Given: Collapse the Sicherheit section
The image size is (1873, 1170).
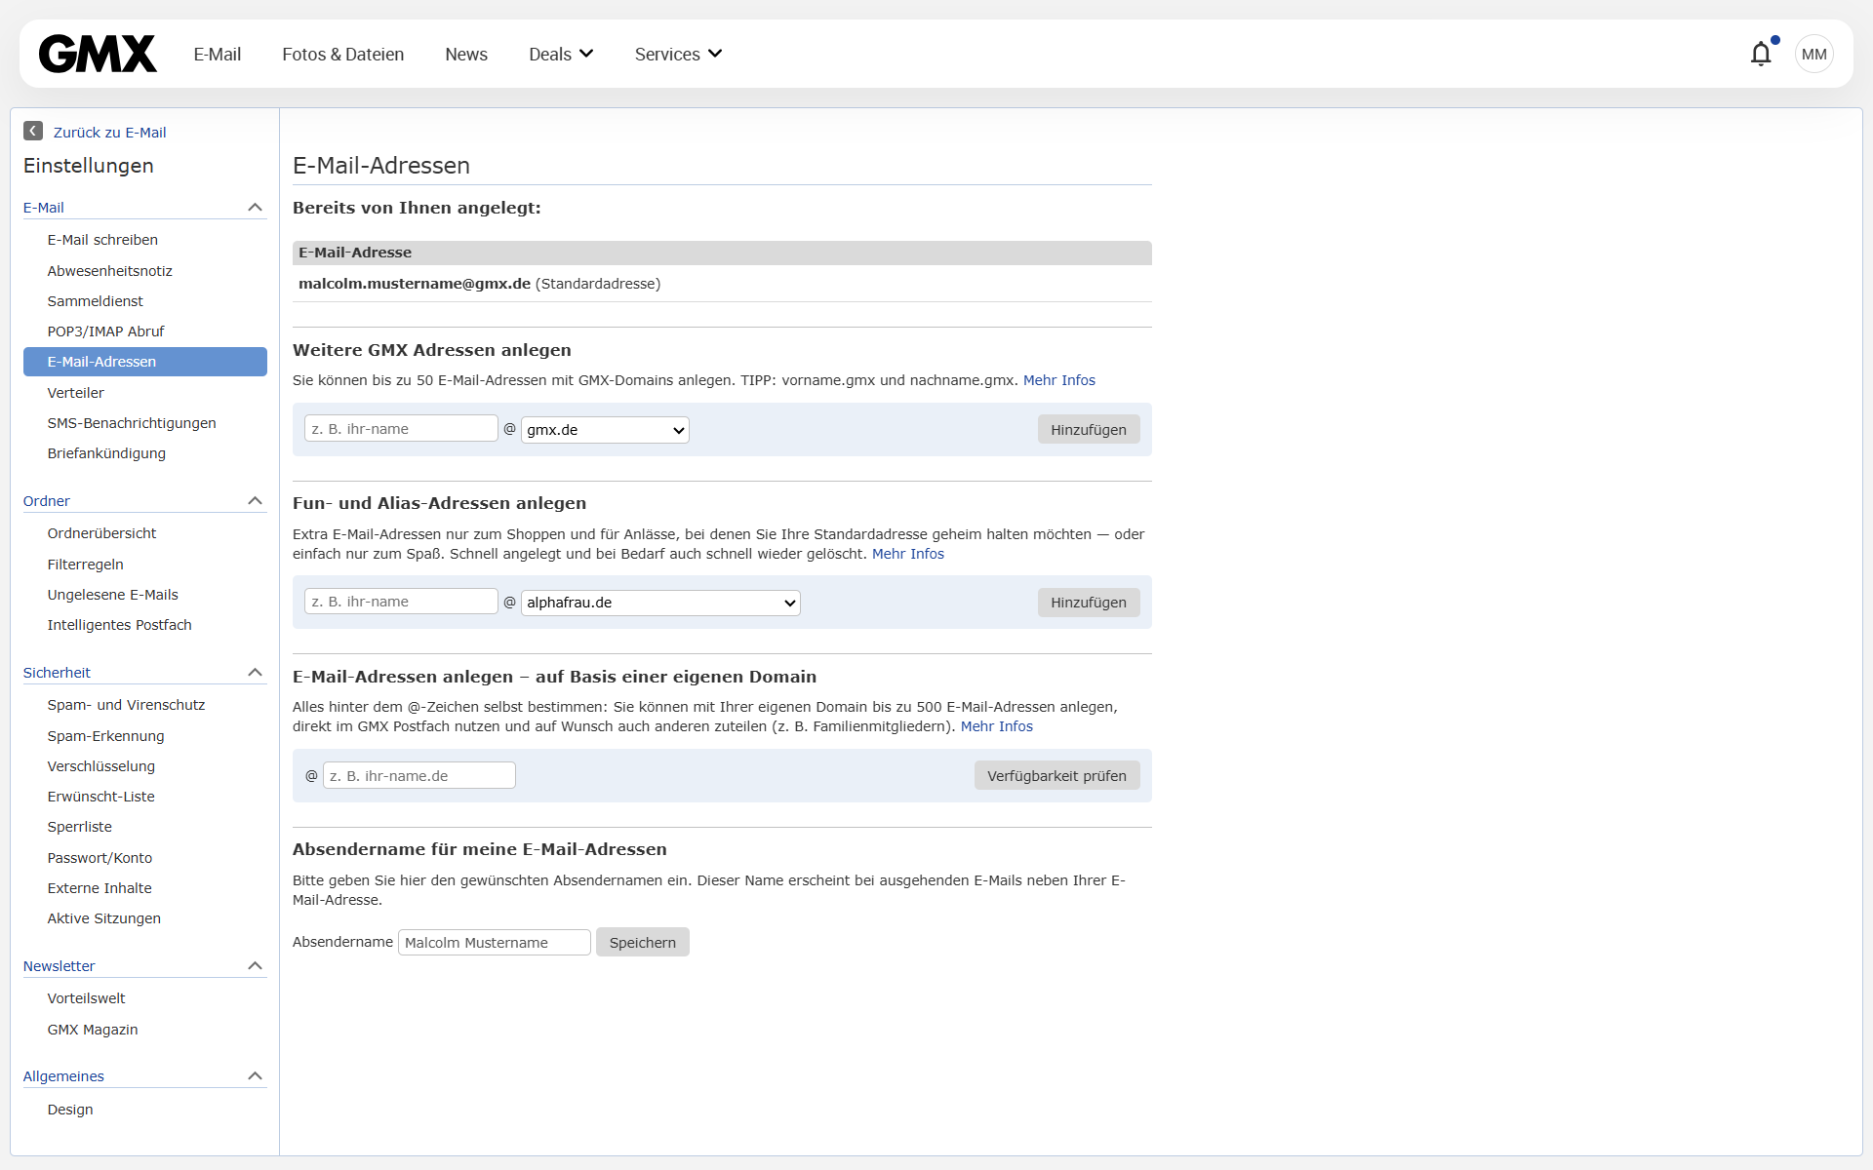Looking at the screenshot, I should pos(255,672).
